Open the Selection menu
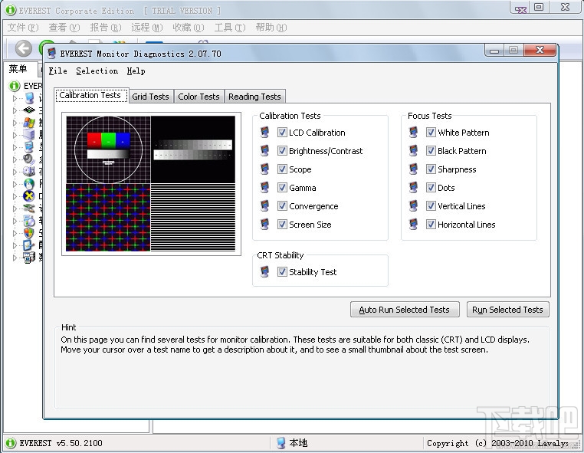Screen dimensions: 584x453 click(x=97, y=71)
